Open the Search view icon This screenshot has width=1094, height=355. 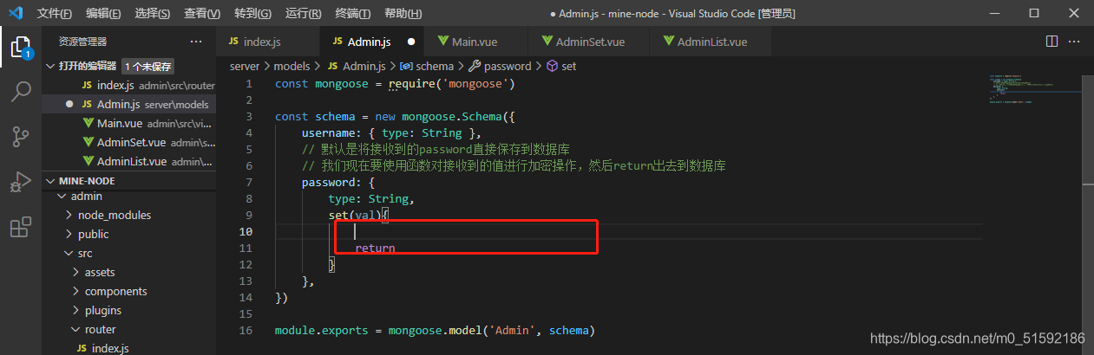tap(21, 92)
